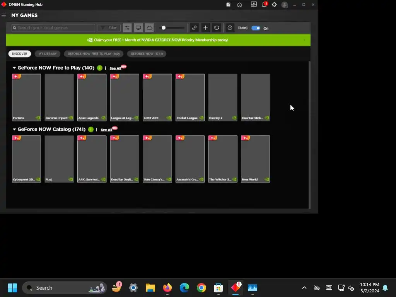Collapse the GeForce NOW Free to Play section
The width and height of the screenshot is (396, 297).
pos(14,68)
